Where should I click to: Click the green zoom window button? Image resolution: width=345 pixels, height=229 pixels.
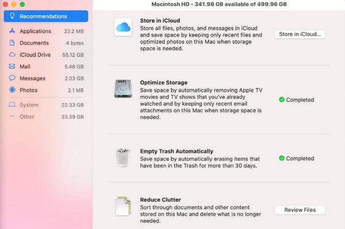pos(22,5)
